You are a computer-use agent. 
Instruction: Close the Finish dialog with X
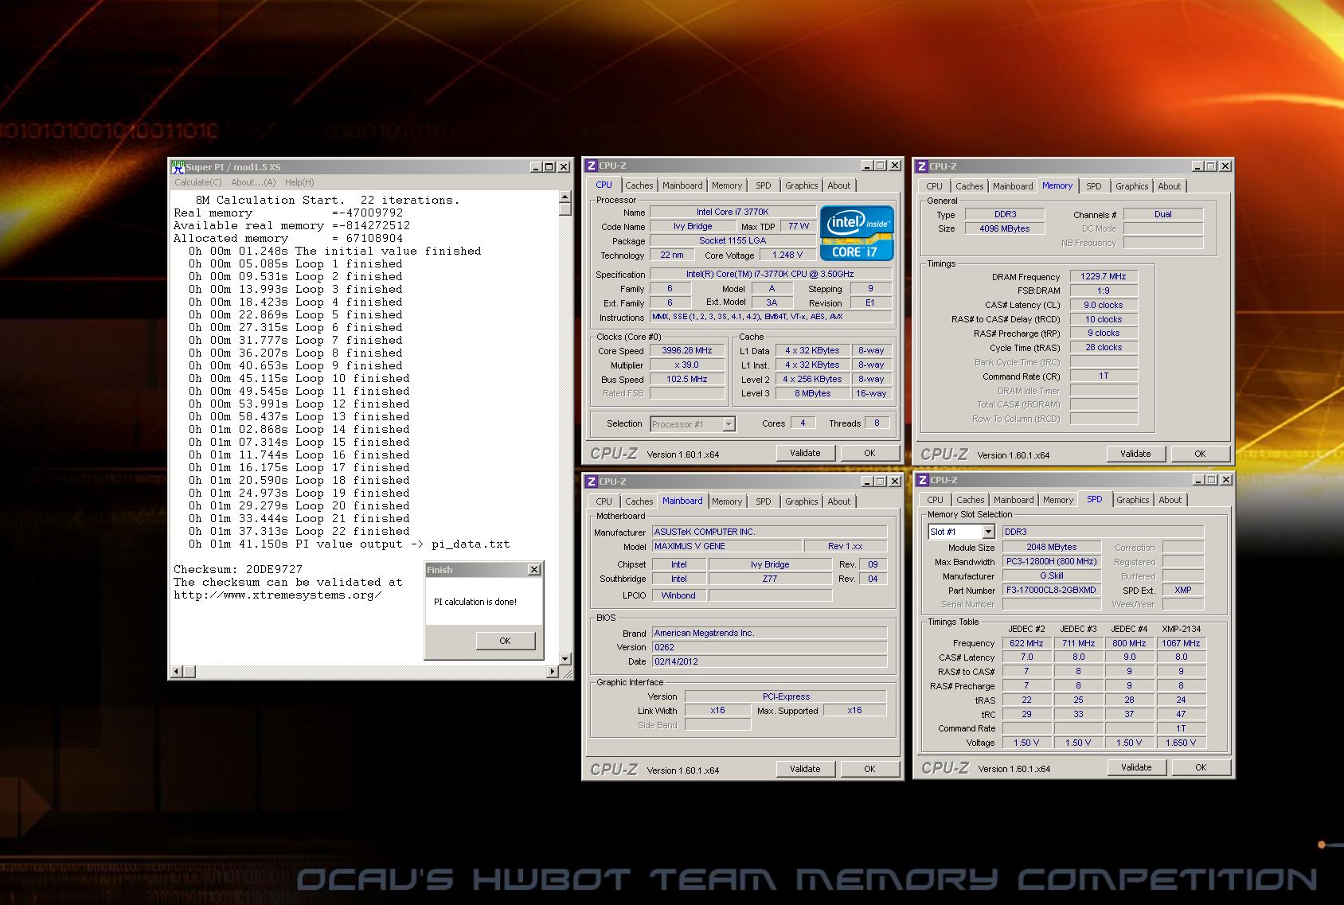pyautogui.click(x=534, y=570)
